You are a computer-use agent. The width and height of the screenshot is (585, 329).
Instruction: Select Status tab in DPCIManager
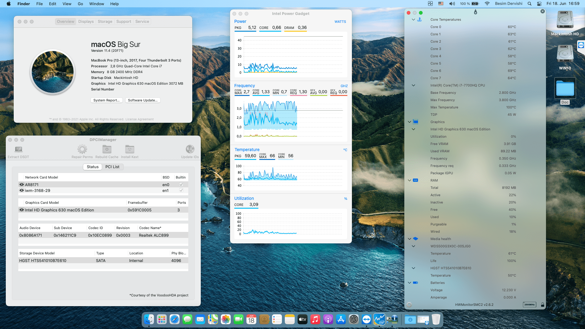tap(93, 167)
